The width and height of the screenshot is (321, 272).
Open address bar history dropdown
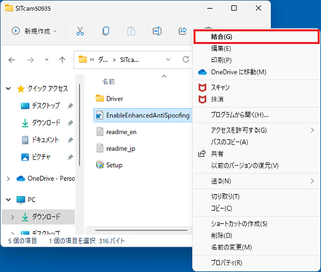click(x=168, y=59)
